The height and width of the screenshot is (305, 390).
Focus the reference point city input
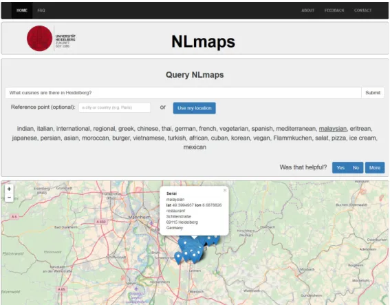pos(115,107)
